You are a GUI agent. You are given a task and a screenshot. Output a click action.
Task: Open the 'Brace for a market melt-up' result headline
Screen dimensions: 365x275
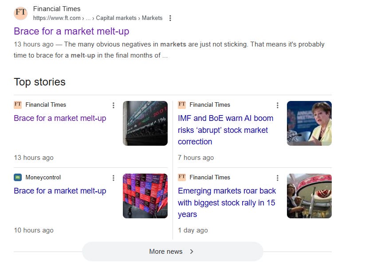point(71,31)
